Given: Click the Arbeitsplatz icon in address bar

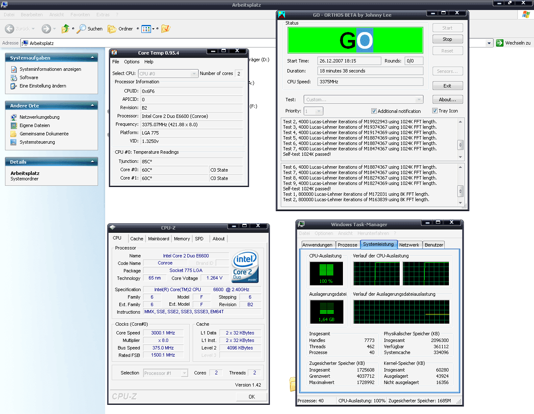Looking at the screenshot, I should coord(25,43).
